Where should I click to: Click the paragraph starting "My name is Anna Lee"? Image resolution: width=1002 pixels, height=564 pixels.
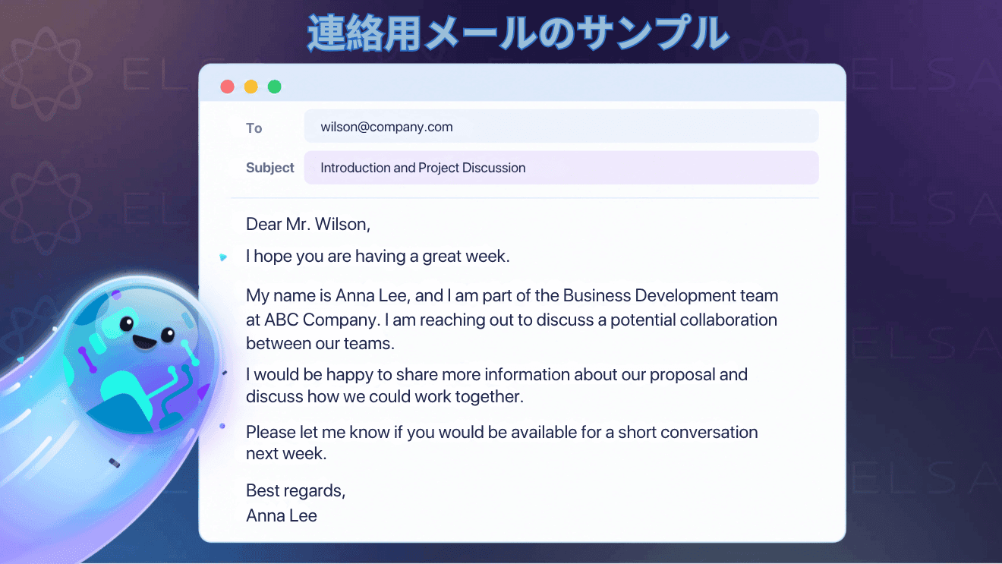pyautogui.click(x=512, y=320)
